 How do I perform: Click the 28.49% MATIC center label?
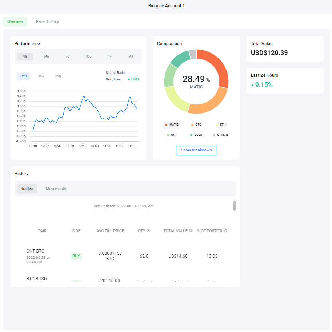coord(196,82)
